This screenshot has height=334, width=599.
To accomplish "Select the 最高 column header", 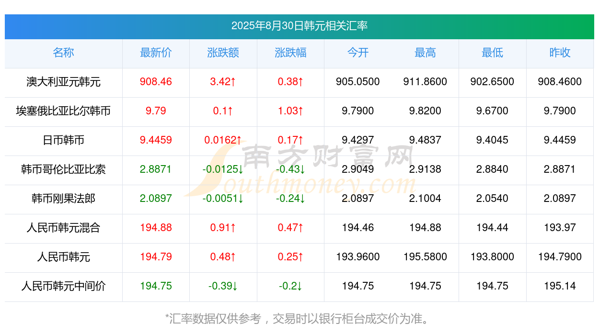I will [425, 53].
